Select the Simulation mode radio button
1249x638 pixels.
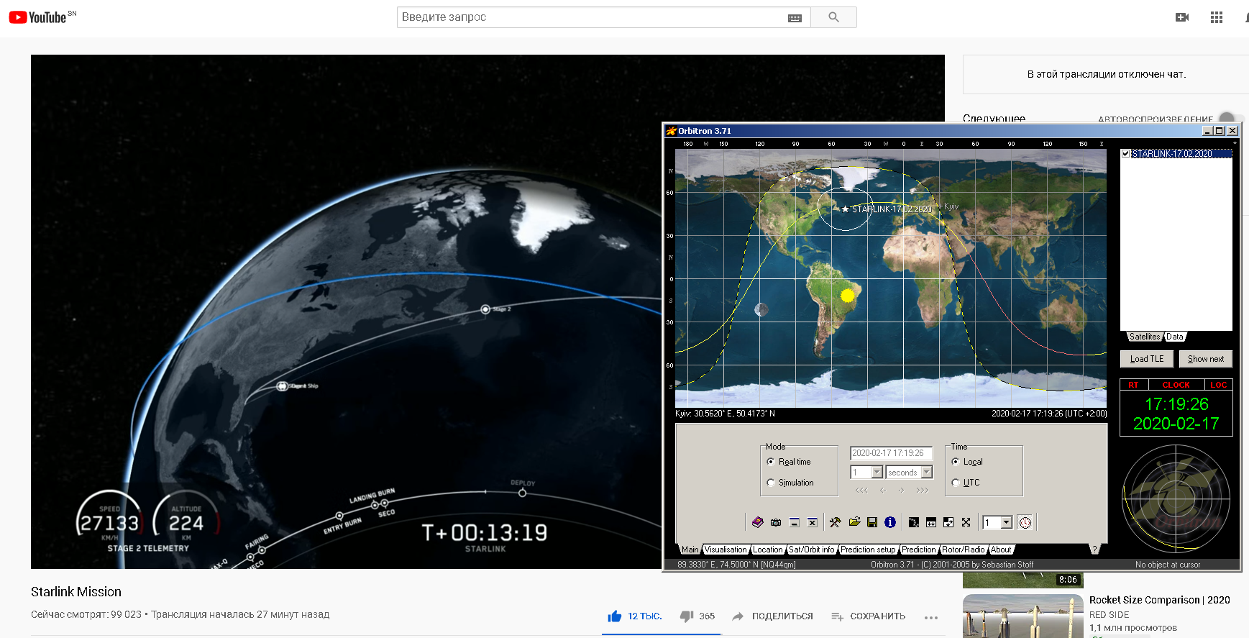tap(771, 483)
